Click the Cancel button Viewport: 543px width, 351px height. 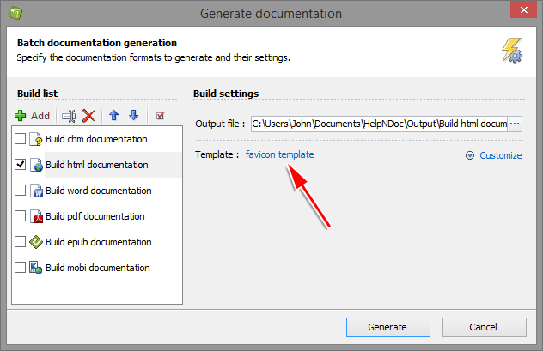click(484, 327)
